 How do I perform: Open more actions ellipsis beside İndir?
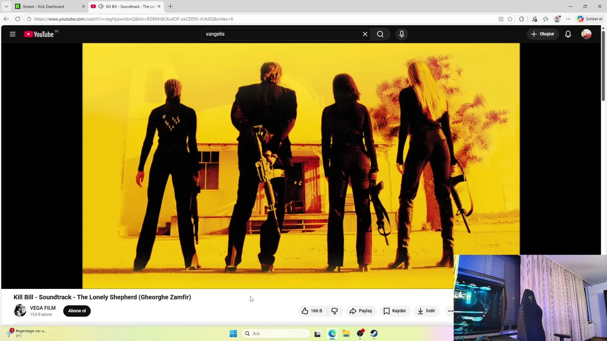[450, 311]
